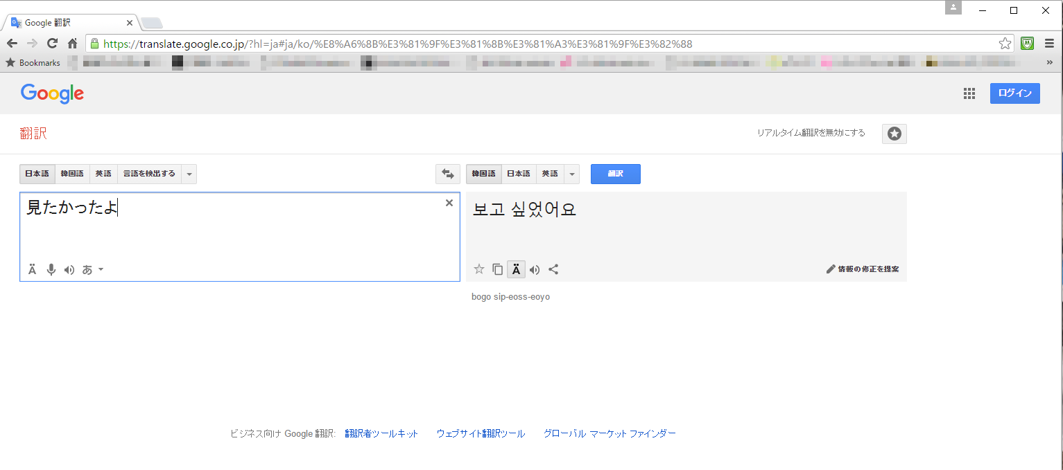Click リアルタイム翻訳を無効にする link
Viewport: 1063px width, 470px height.
click(x=811, y=133)
